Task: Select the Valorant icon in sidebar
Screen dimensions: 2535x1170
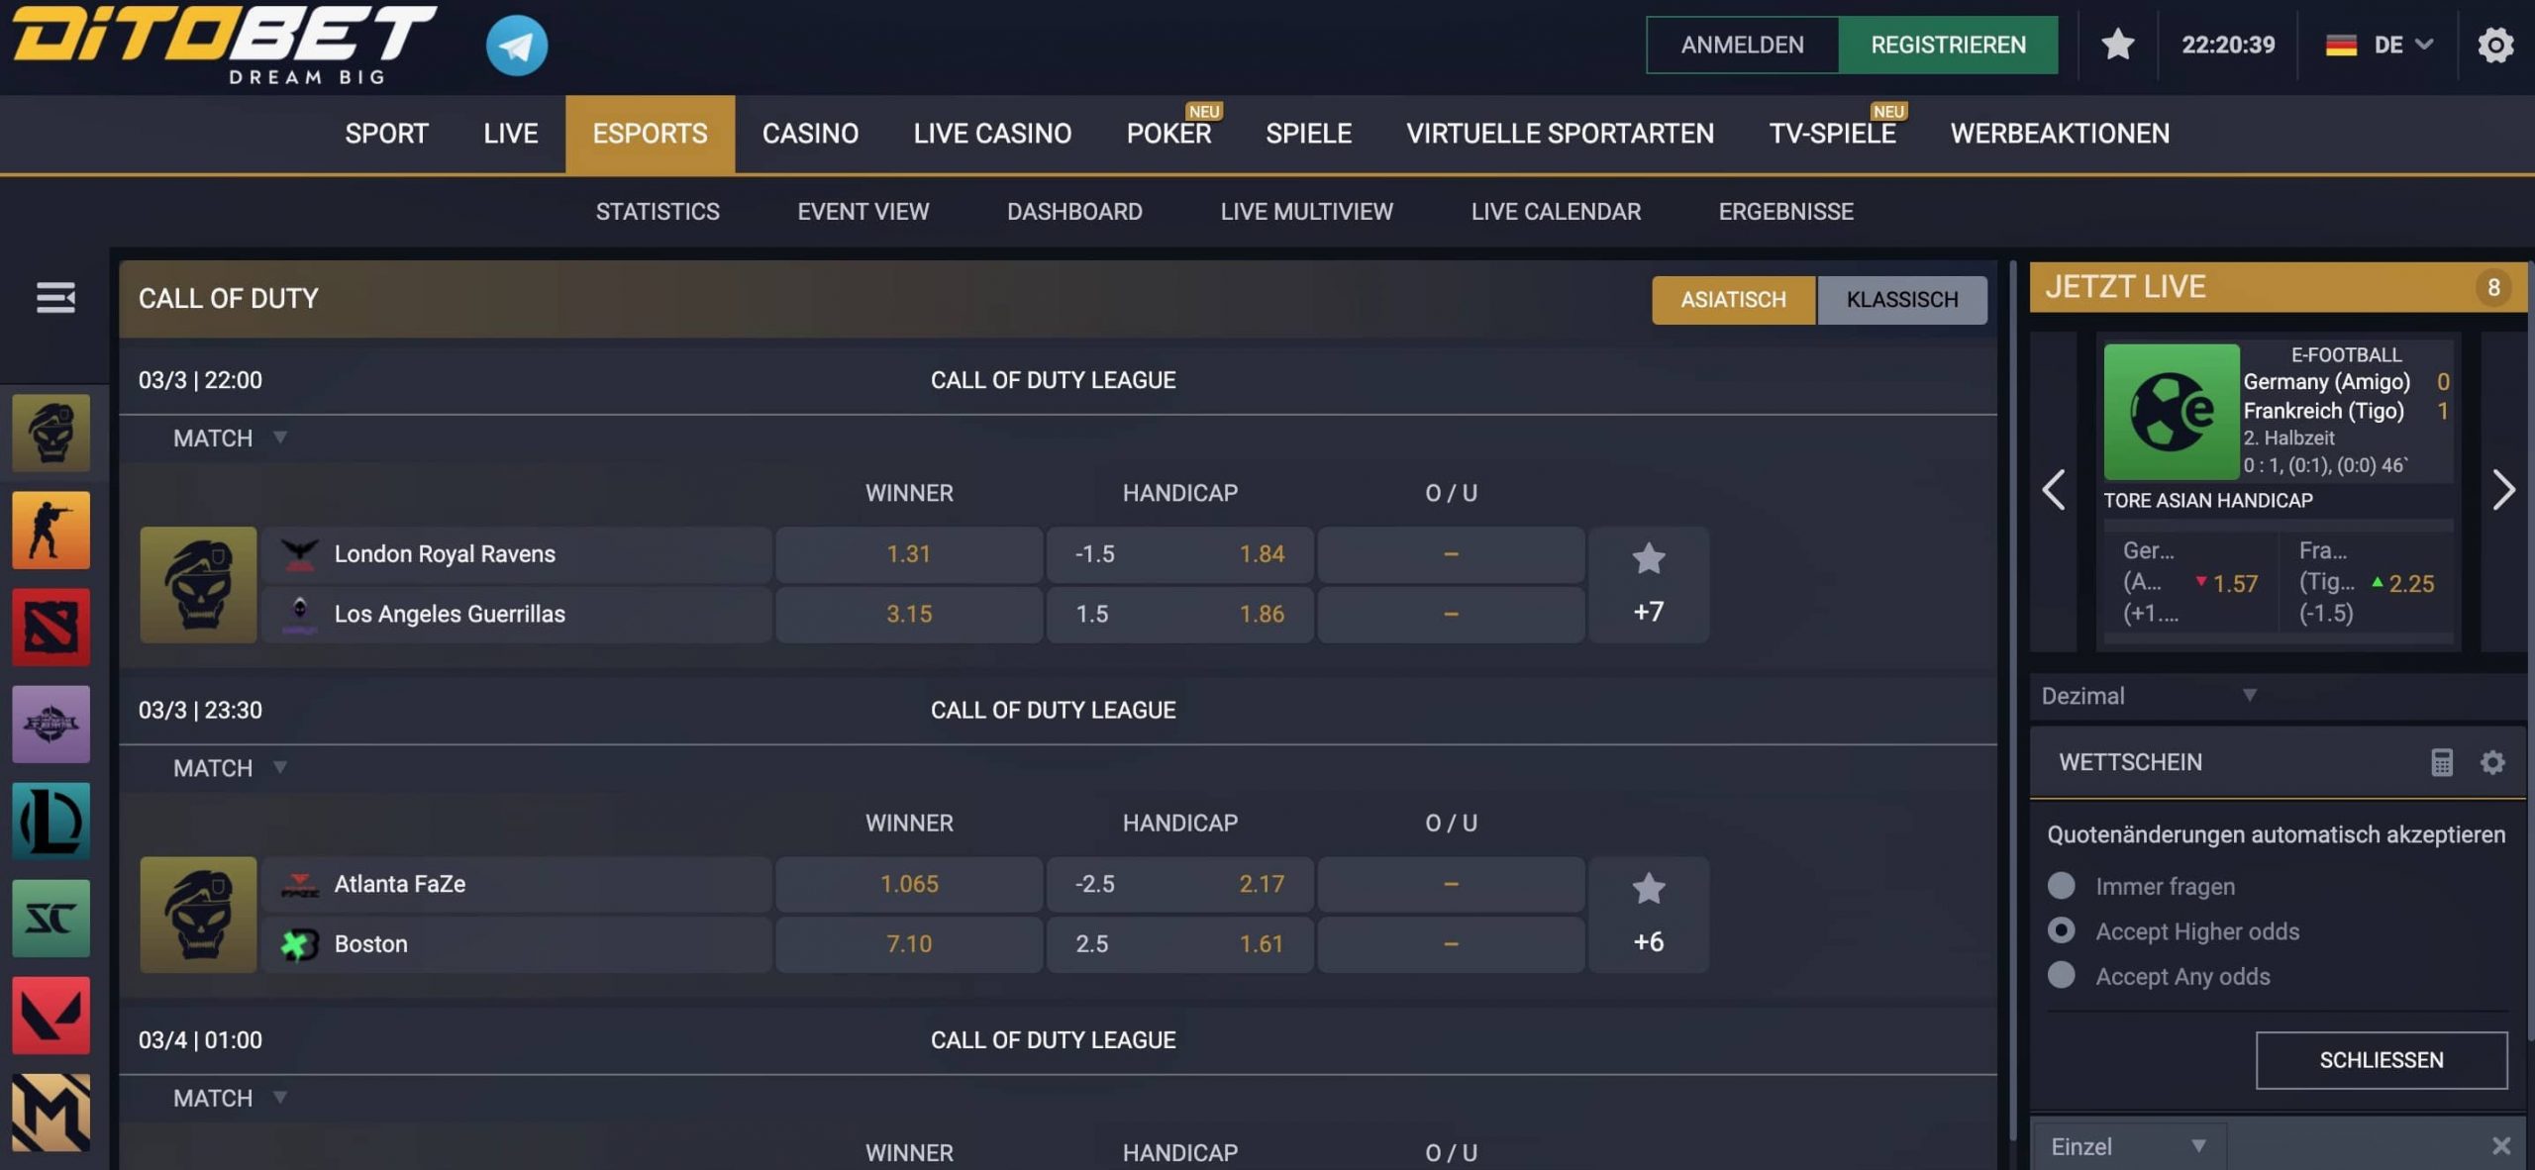Action: (x=51, y=1015)
